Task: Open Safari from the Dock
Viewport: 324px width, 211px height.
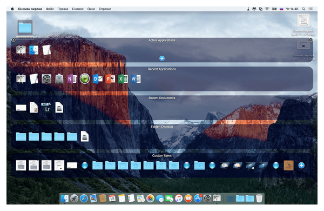Action: pyautogui.click(x=84, y=199)
